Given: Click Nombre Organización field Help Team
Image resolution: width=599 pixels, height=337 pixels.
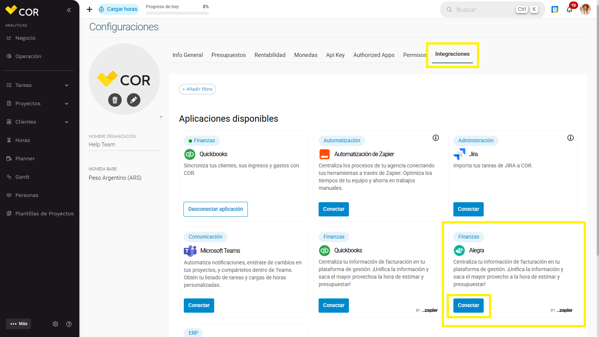Looking at the screenshot, I should point(124,145).
